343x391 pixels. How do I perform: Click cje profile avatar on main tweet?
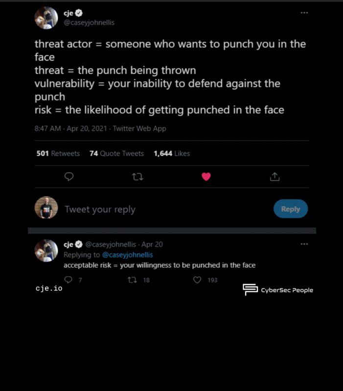pos(46,18)
